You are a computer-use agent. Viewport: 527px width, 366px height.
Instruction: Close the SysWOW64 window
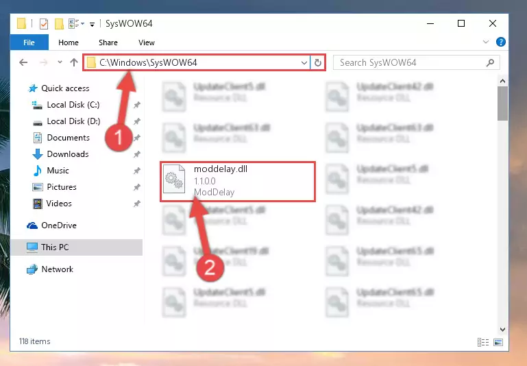[492, 23]
